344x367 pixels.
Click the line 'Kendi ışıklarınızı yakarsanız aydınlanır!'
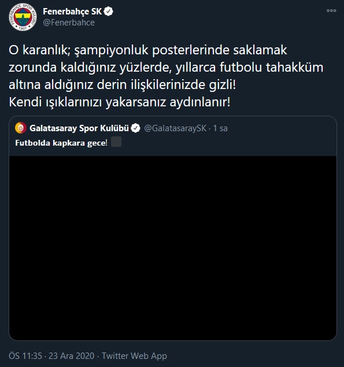coord(120,102)
